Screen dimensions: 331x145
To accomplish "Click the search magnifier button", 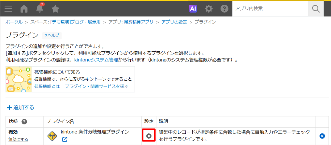I will click(316, 8).
